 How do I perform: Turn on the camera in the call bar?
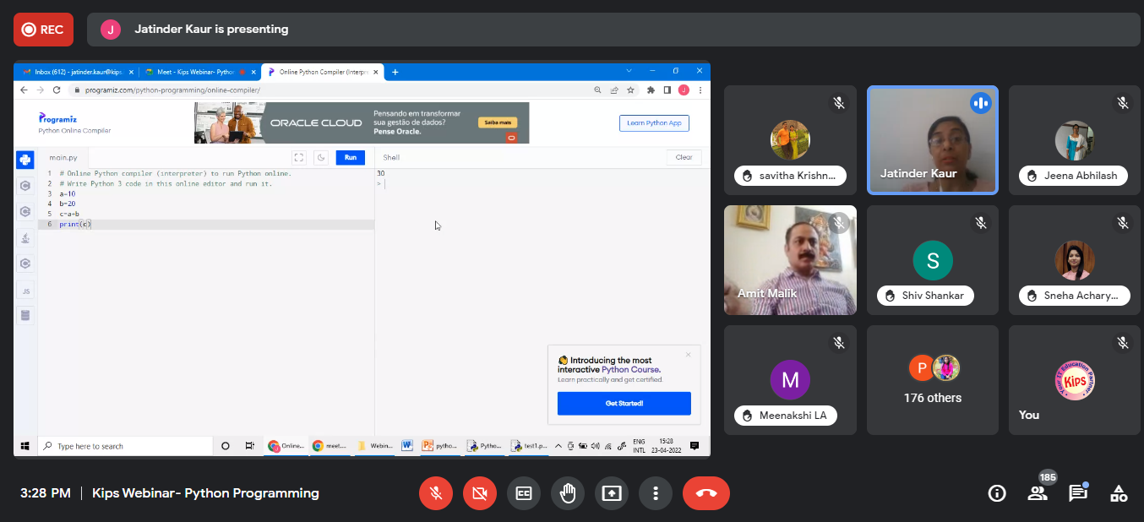(x=480, y=493)
